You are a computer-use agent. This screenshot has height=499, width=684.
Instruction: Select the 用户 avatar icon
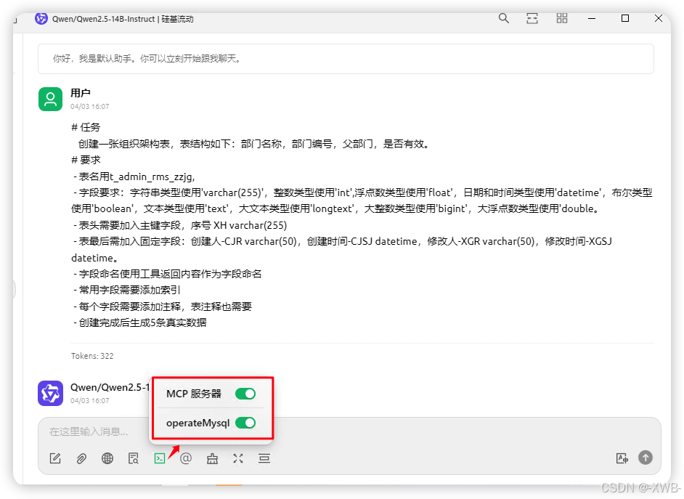click(50, 99)
